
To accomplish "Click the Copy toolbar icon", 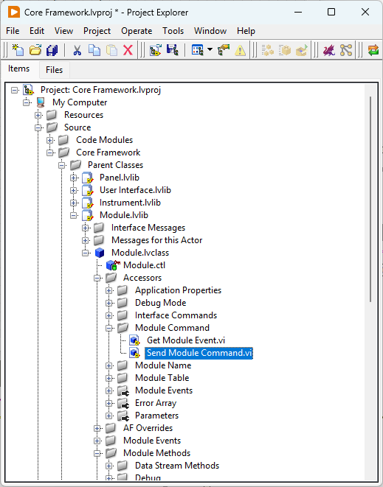I will (x=94, y=50).
